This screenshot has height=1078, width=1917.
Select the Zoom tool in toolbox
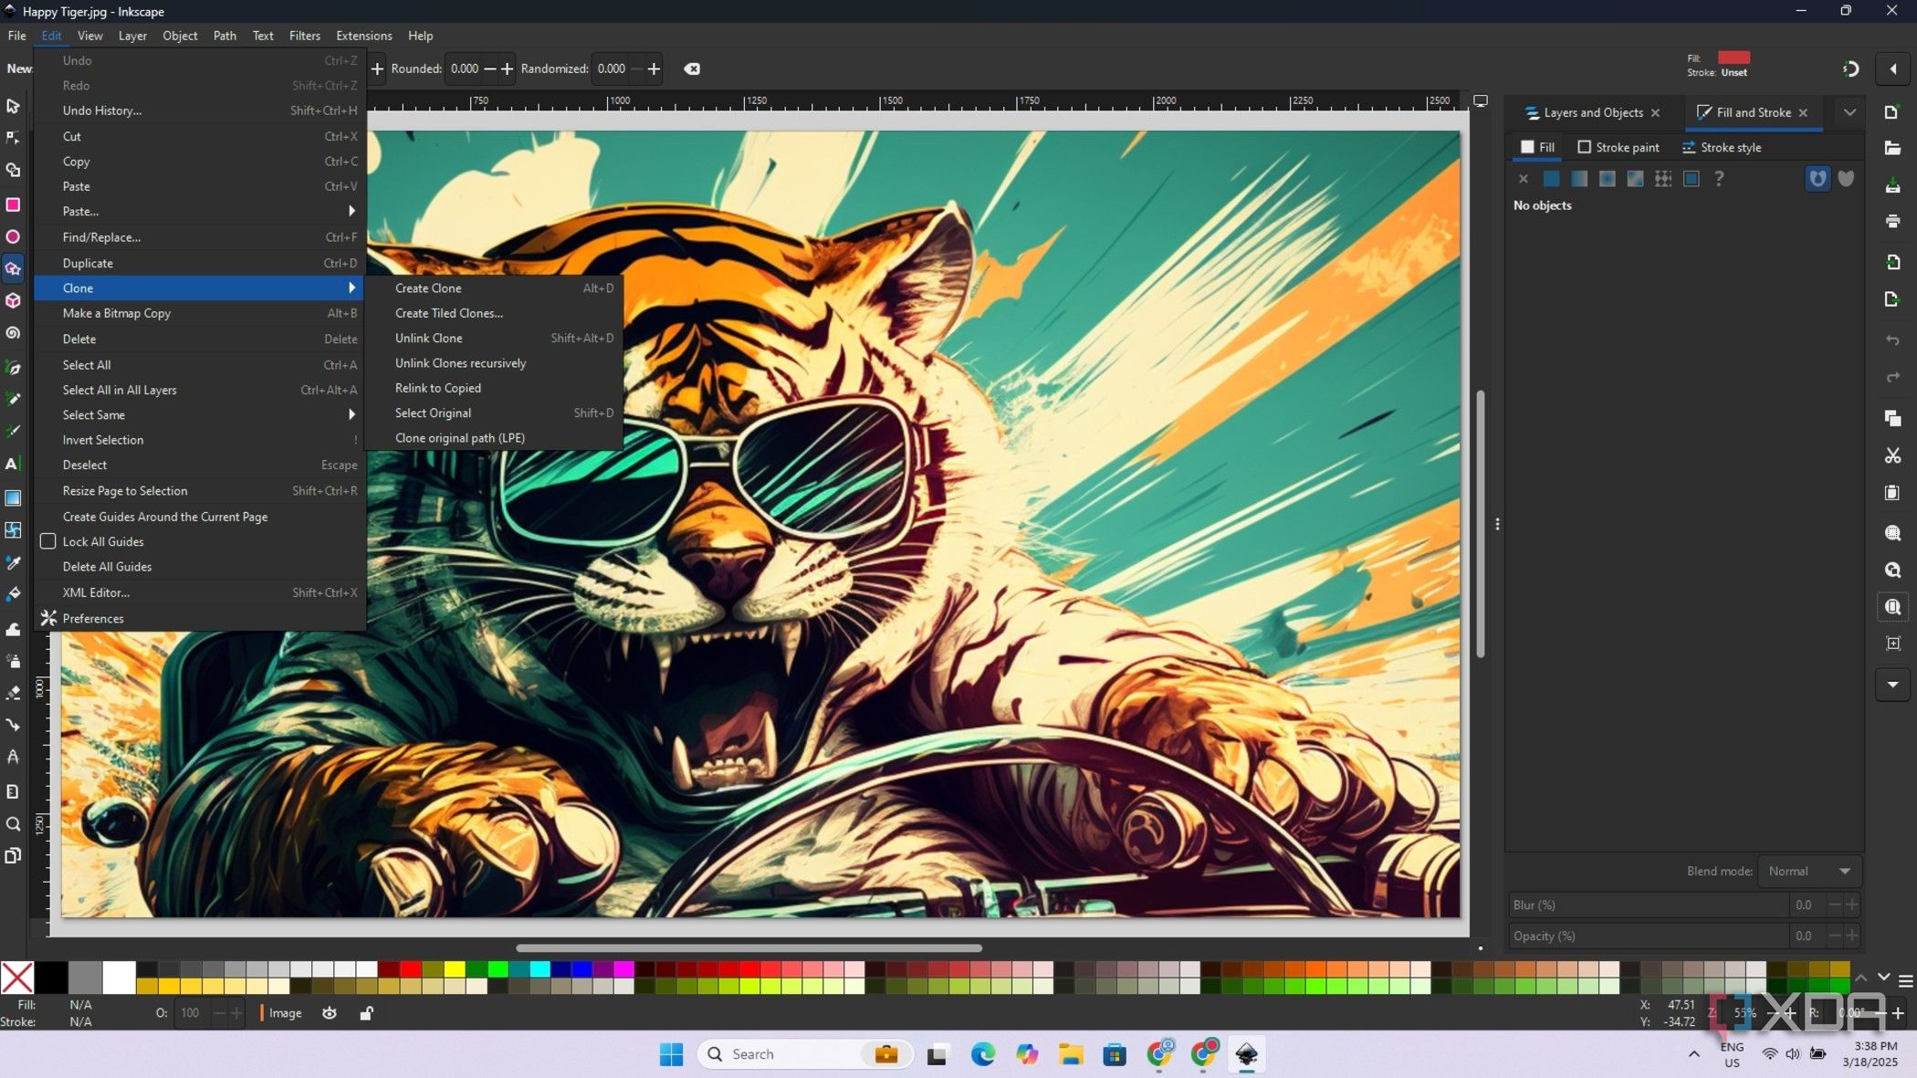13,824
